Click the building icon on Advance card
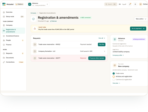 tap(115, 39)
